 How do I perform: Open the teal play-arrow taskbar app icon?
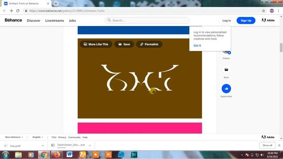(134, 155)
